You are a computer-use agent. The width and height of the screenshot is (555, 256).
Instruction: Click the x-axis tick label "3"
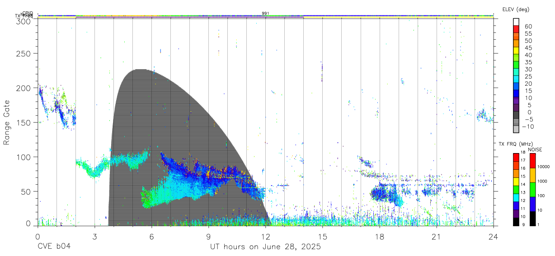click(x=94, y=237)
